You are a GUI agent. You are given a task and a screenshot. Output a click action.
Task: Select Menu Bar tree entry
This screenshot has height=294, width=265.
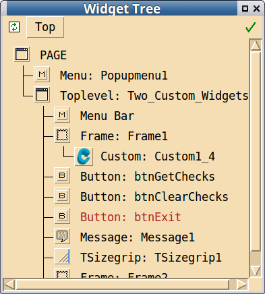point(107,116)
